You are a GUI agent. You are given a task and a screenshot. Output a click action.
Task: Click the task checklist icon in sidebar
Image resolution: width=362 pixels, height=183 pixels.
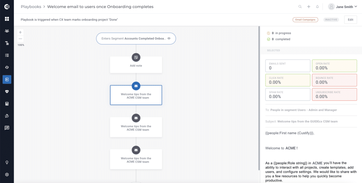pos(7,55)
